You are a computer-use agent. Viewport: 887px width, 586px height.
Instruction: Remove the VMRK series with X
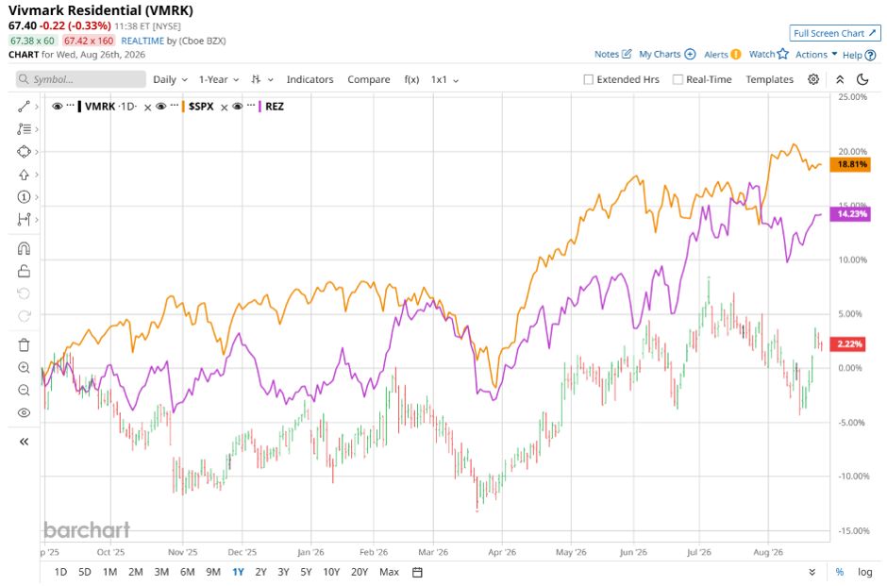pos(147,107)
